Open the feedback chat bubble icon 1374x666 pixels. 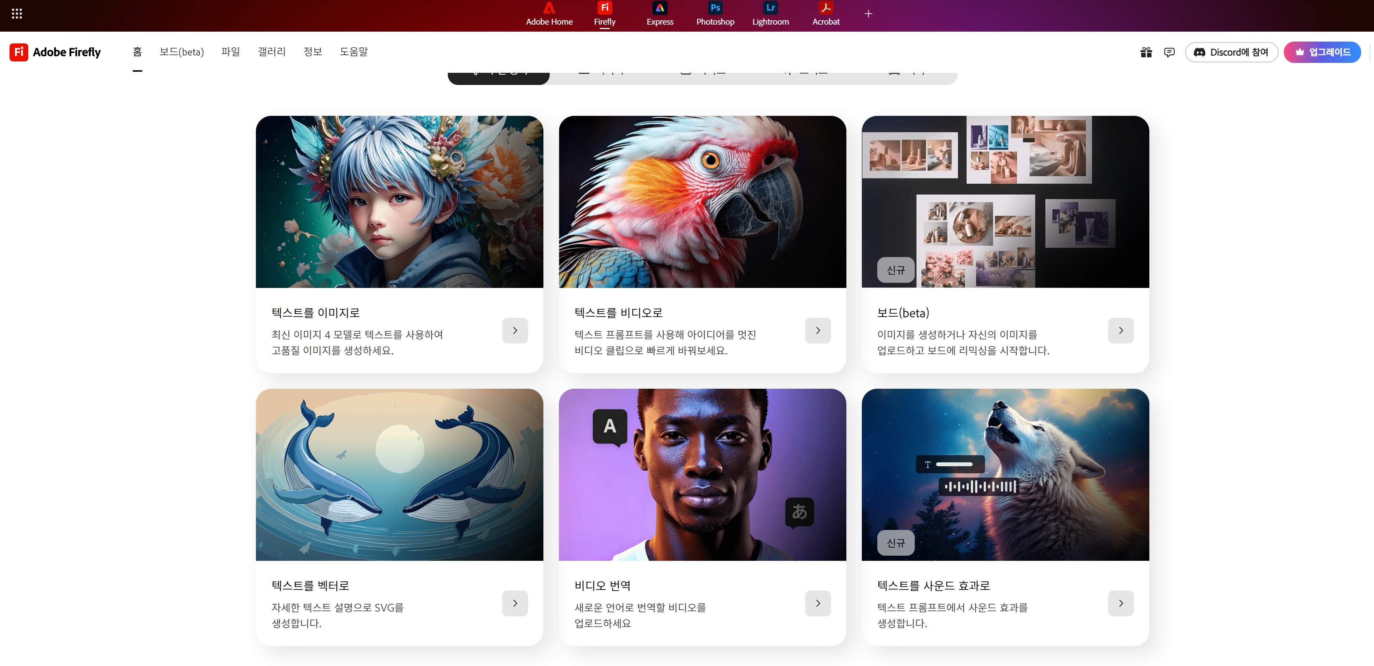1169,52
